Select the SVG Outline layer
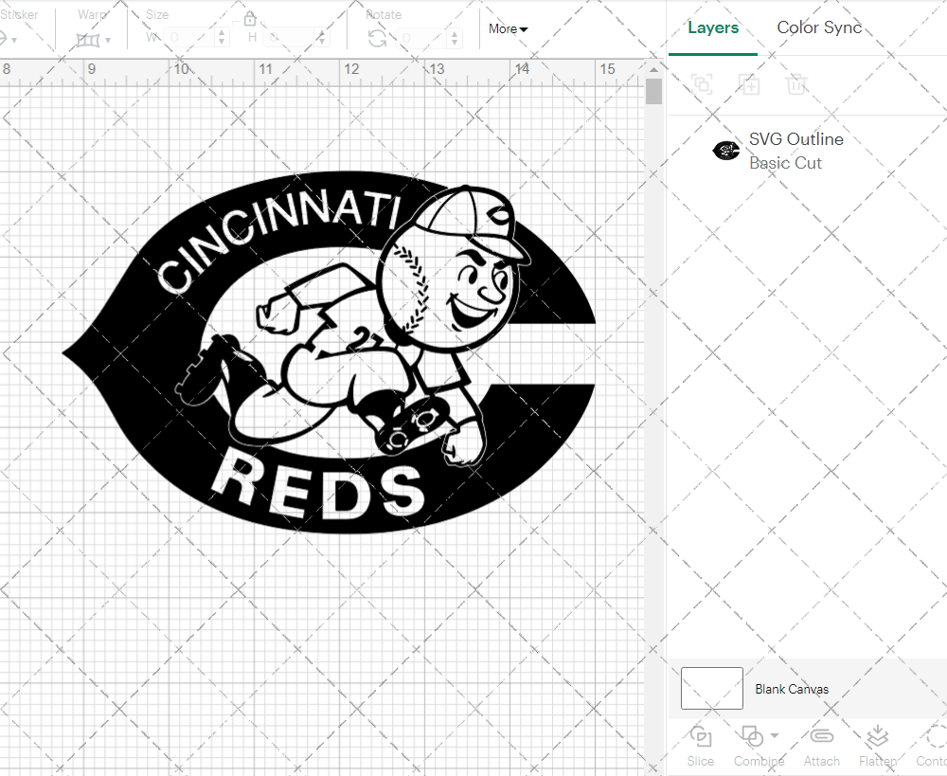The width and height of the screenshot is (947, 776). (795, 151)
